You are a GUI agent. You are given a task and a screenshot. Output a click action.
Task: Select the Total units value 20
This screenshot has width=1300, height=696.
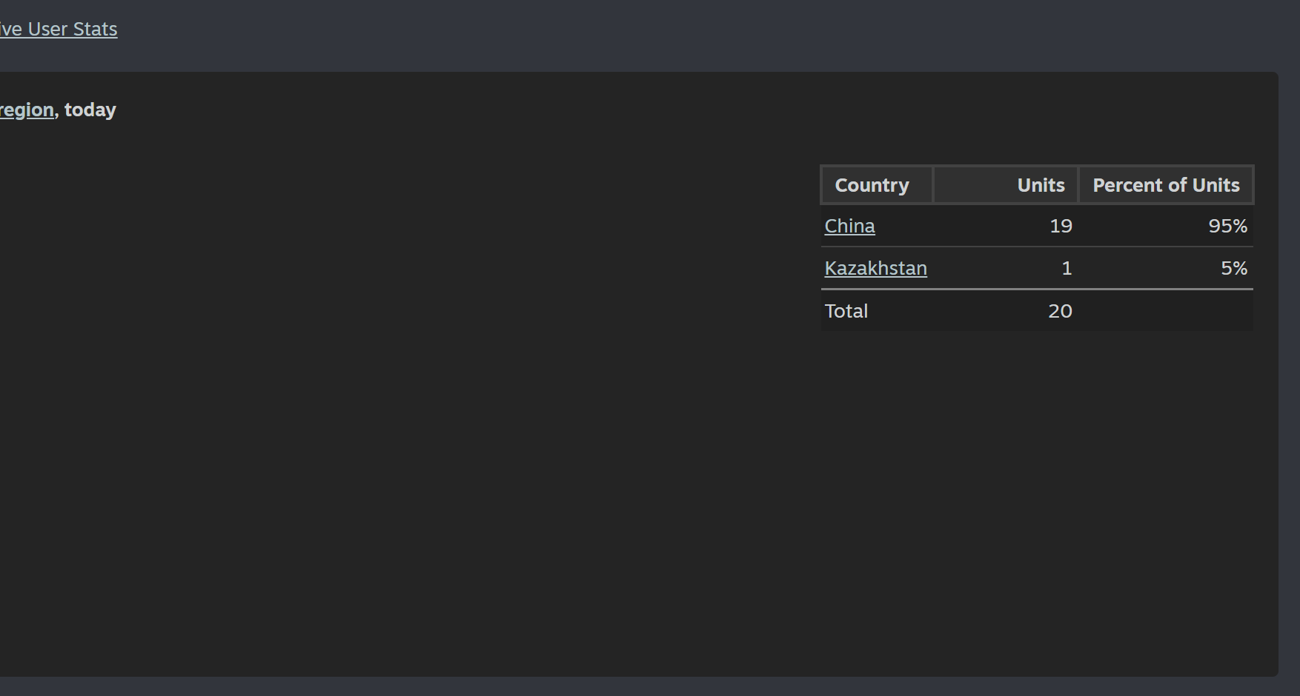[x=1060, y=311]
